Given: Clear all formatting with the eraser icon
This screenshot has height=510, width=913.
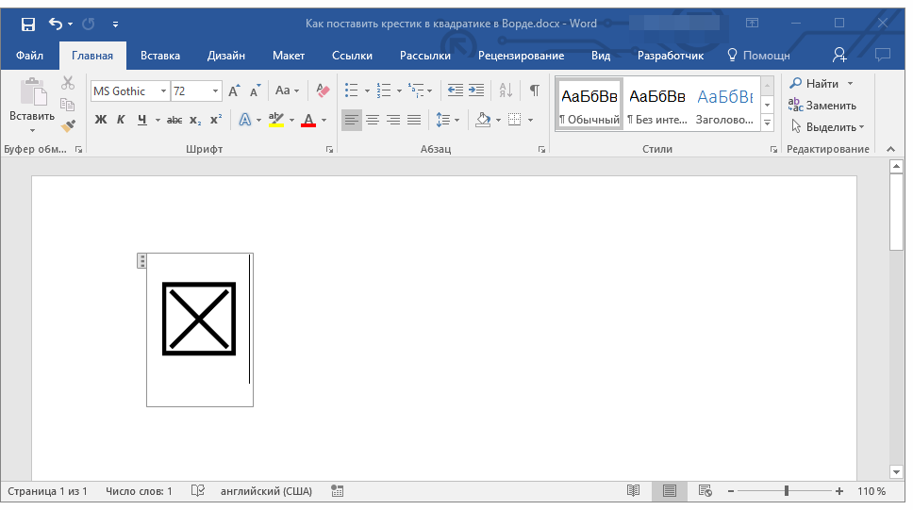Looking at the screenshot, I should pyautogui.click(x=324, y=90).
